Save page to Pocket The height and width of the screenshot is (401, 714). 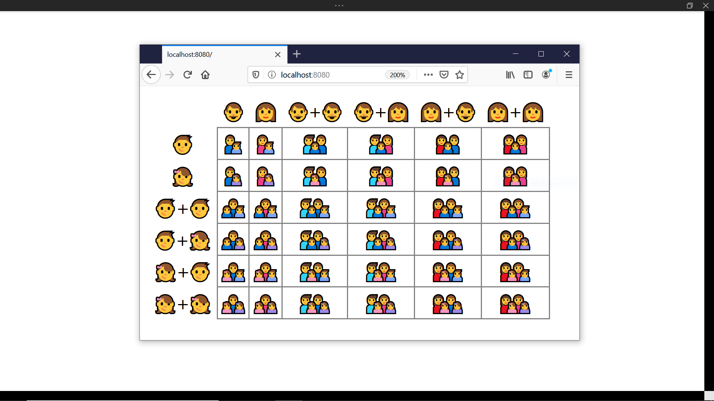(444, 75)
